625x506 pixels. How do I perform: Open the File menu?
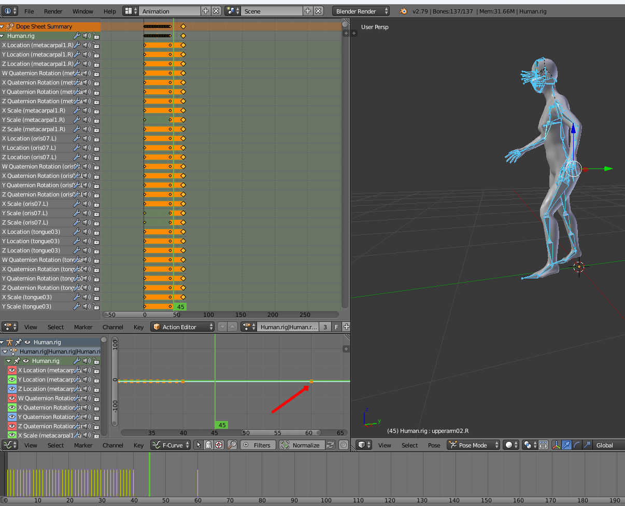click(29, 11)
